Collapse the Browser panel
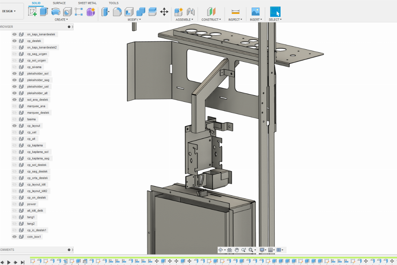The width and height of the screenshot is (397, 265). (x=69, y=27)
